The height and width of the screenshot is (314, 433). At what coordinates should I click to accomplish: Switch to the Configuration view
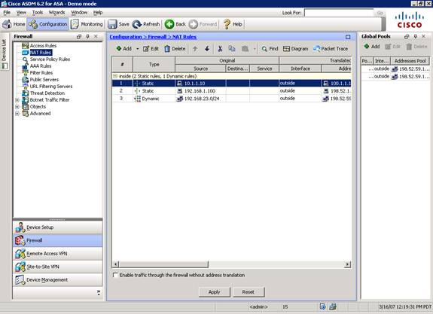47,24
